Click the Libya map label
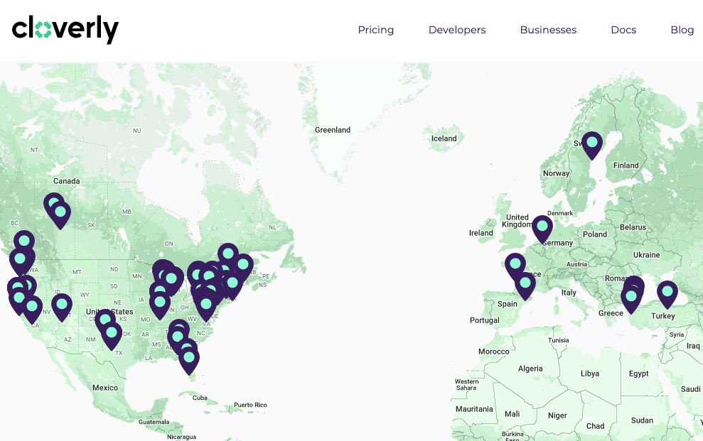Screen dimensions: 703x441 point(589,374)
